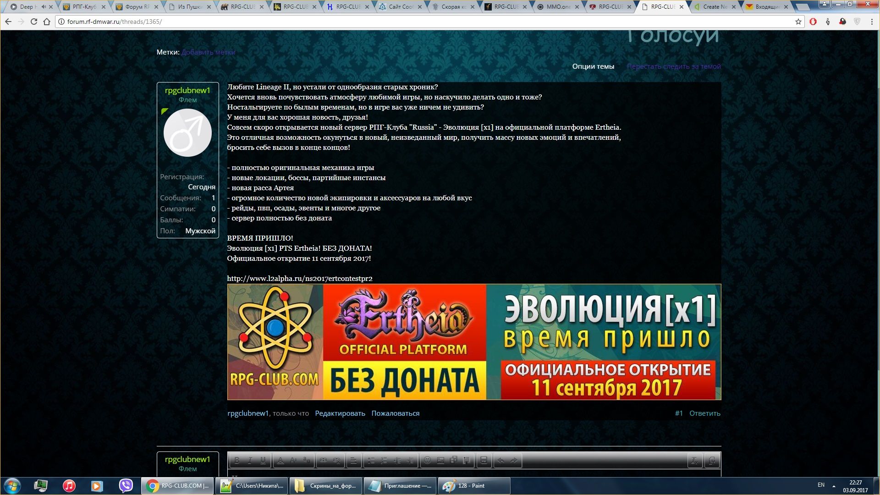Open Chrome menu three dots

(x=872, y=22)
